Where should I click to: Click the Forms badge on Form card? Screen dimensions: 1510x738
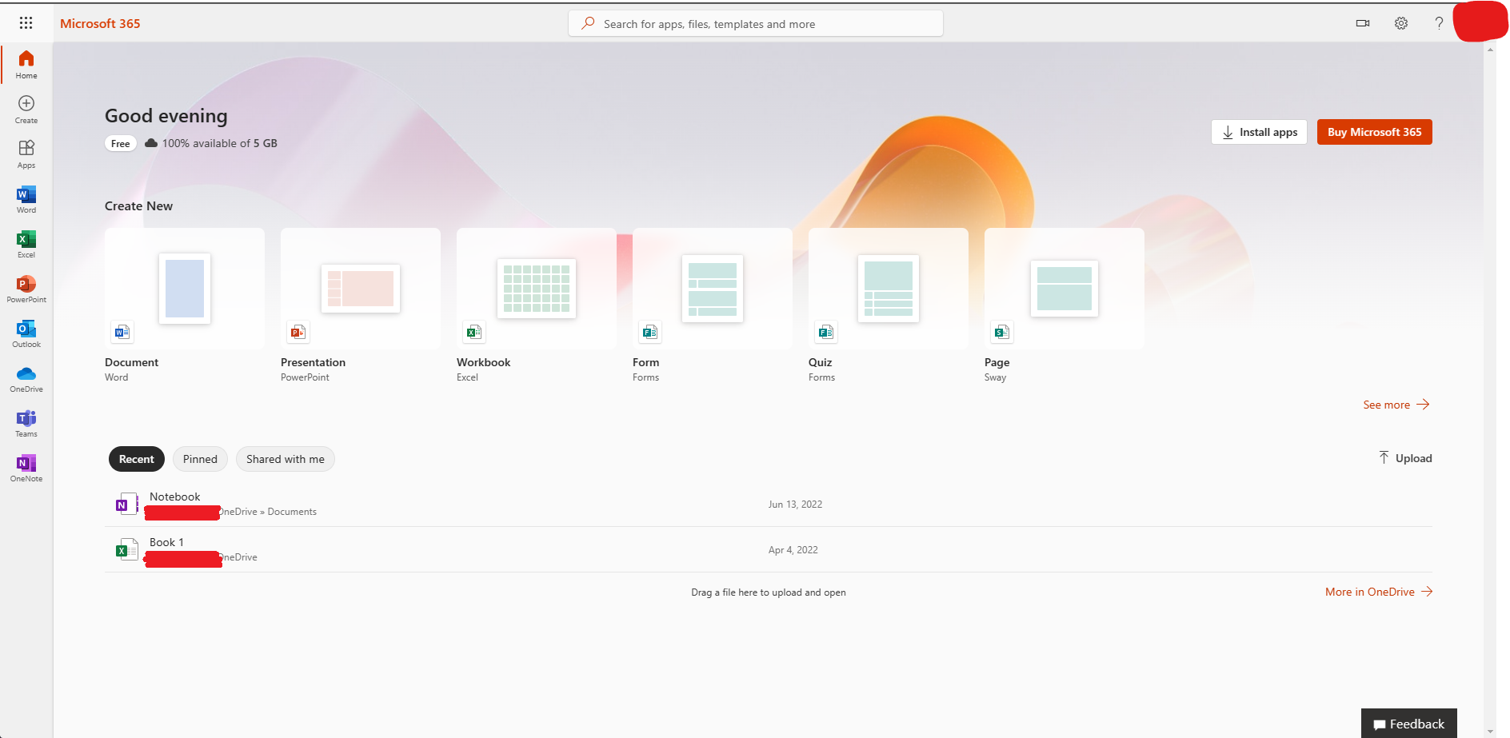pos(650,332)
